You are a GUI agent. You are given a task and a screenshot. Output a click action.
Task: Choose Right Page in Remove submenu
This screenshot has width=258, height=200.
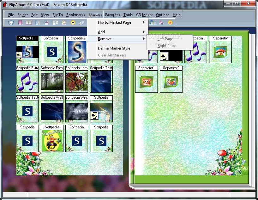point(170,46)
